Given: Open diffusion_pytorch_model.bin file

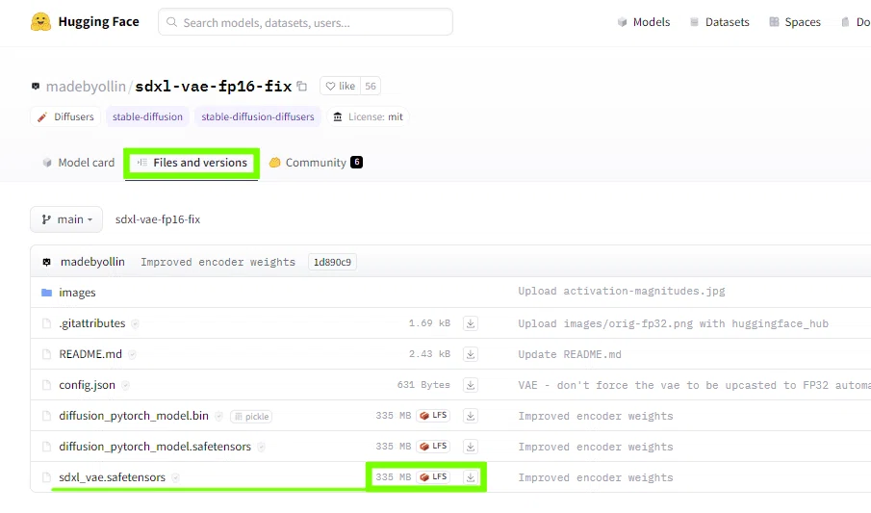Looking at the screenshot, I should tap(134, 416).
